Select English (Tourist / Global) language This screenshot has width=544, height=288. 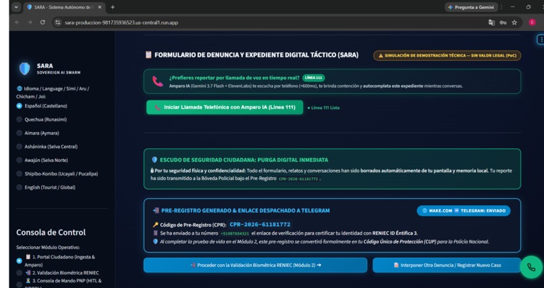click(46, 187)
